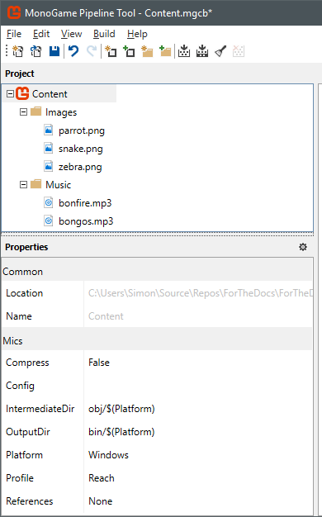Click the Music folder icon

click(x=36, y=184)
